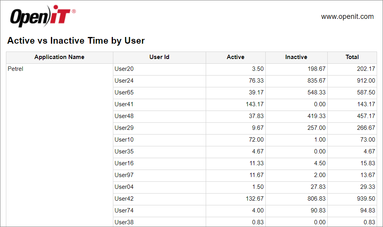
Task: Sort by the Application Name column header
Action: pyautogui.click(x=59, y=57)
